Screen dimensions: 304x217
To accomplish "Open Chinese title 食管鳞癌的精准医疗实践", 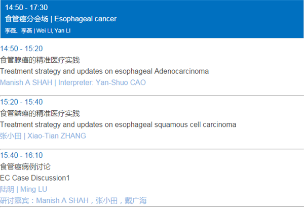I will pyautogui.click(x=40, y=113).
